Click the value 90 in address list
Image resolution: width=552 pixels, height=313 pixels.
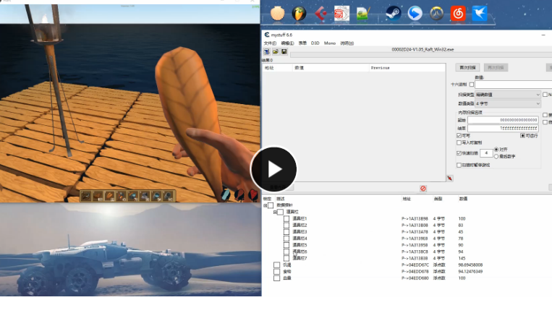point(460,245)
